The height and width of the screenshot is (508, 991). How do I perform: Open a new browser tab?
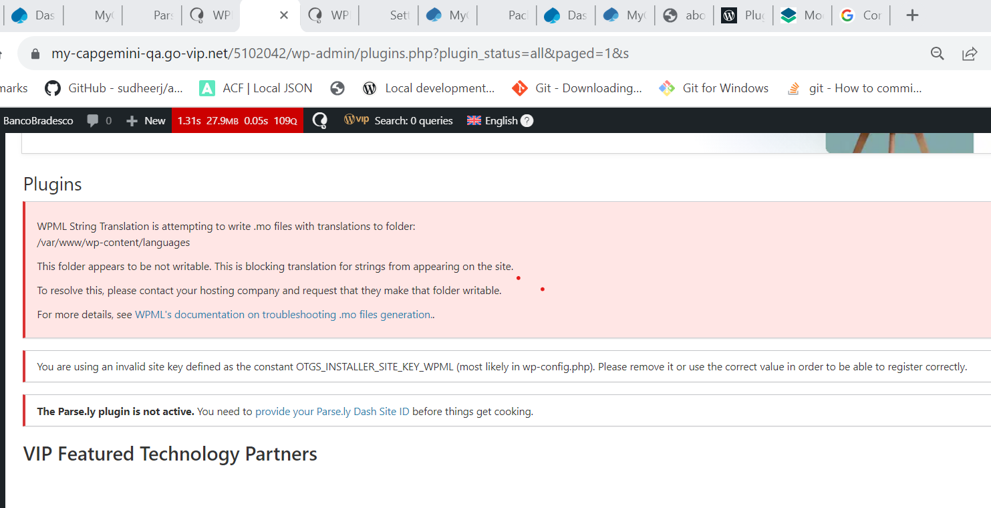[x=912, y=15]
